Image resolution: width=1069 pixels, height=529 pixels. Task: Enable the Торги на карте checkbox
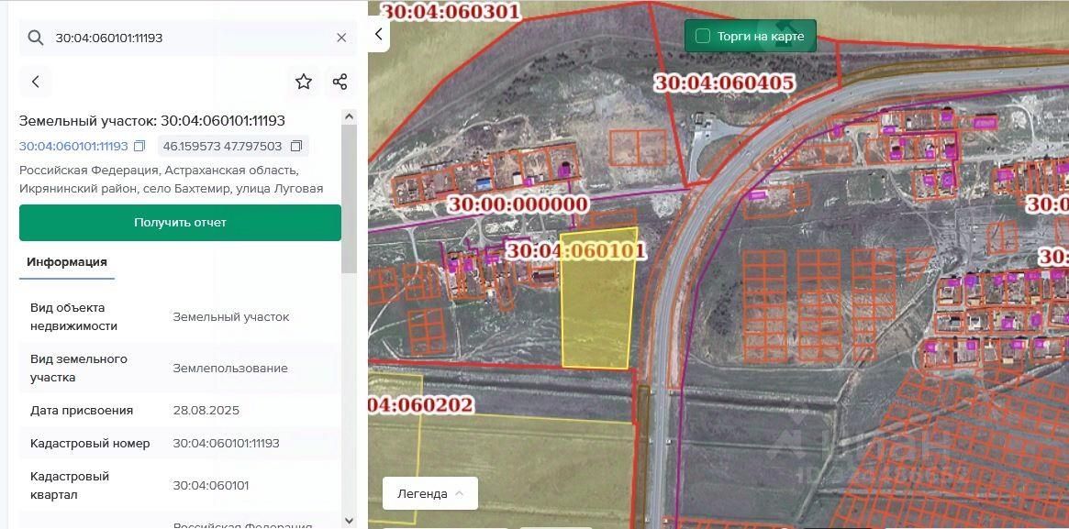(702, 36)
